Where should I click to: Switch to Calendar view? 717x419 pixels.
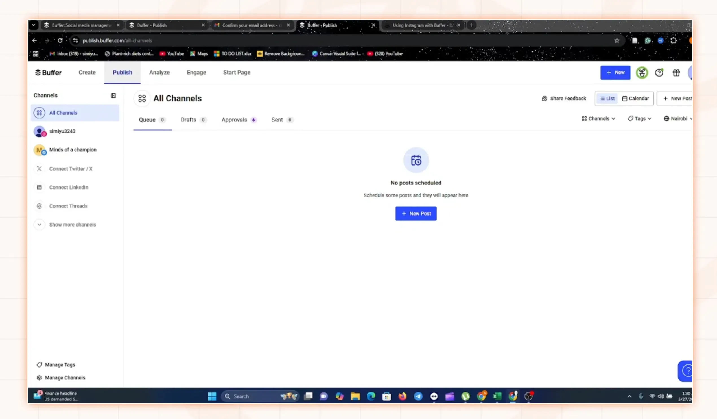click(x=635, y=99)
